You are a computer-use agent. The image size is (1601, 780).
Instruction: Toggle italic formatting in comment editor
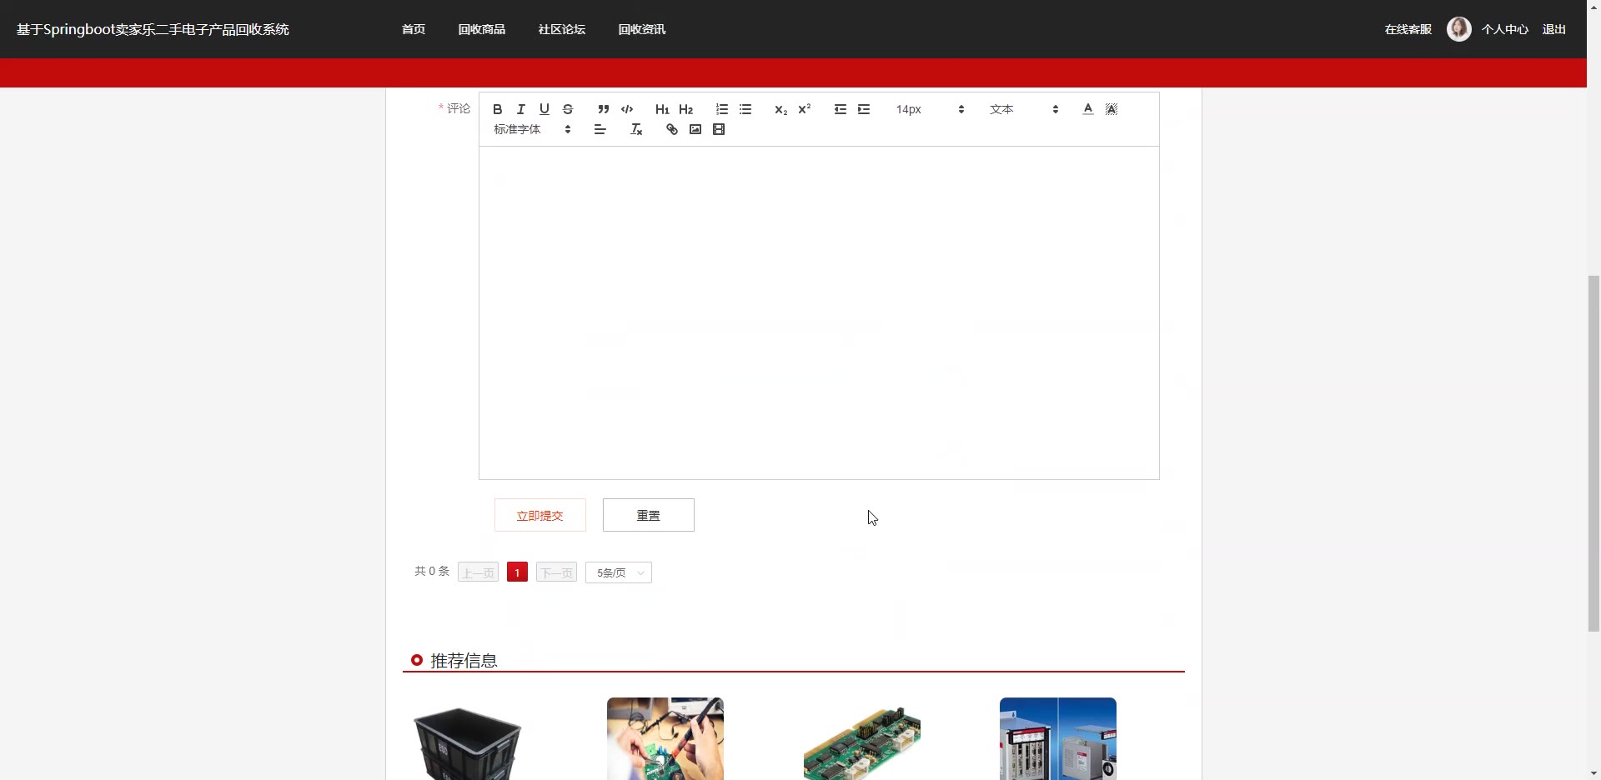pyautogui.click(x=521, y=109)
